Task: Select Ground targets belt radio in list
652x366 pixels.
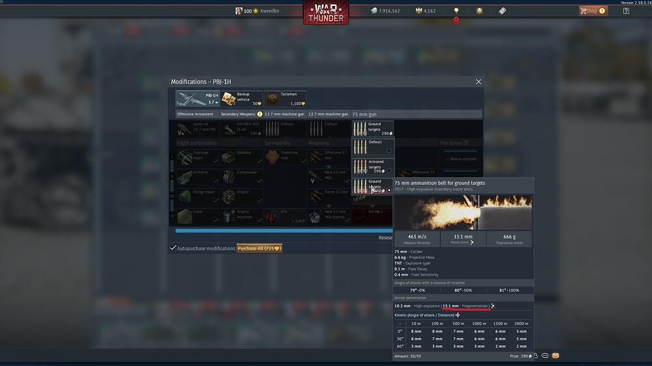Action: coord(389,190)
